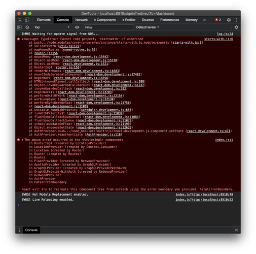Open the top context dropdown
Image resolution: width=256 pixels, height=254 pixels.
(x=52, y=27)
